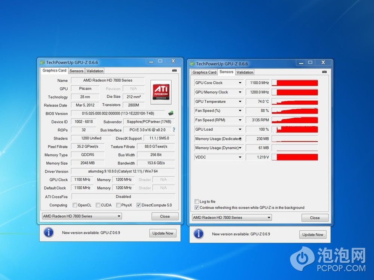Image resolution: width=374 pixels, height=280 pixels.
Task: Click Close button in the Sensors window
Action: tap(315, 218)
